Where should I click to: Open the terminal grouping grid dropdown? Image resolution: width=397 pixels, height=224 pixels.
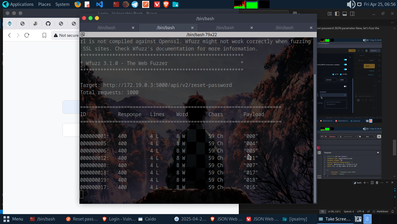point(83,34)
